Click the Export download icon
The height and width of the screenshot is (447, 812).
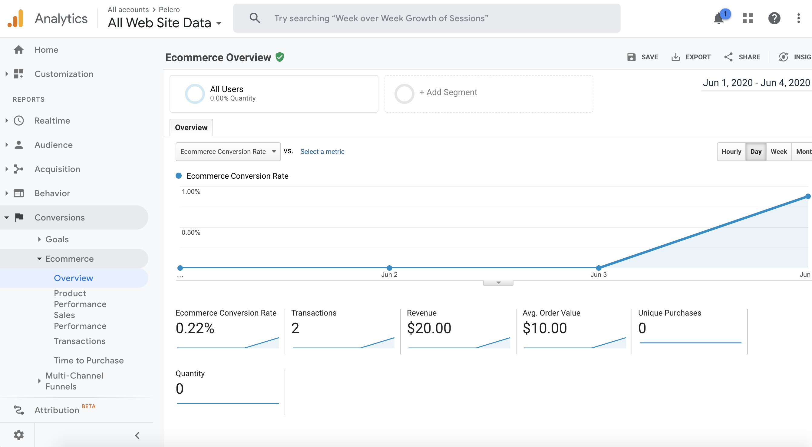tap(675, 57)
